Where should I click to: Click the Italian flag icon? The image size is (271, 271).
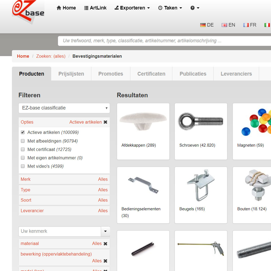(267, 25)
